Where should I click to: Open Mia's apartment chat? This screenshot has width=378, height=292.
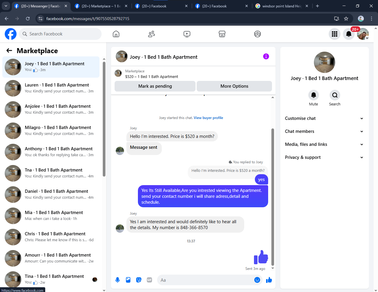click(x=51, y=216)
